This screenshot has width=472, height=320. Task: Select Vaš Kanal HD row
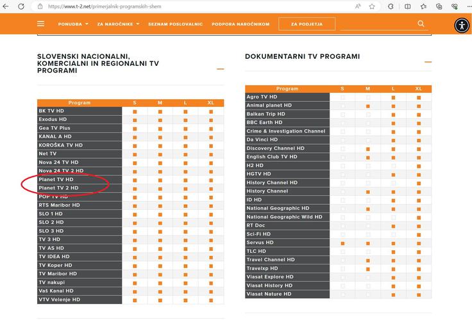[130, 291]
